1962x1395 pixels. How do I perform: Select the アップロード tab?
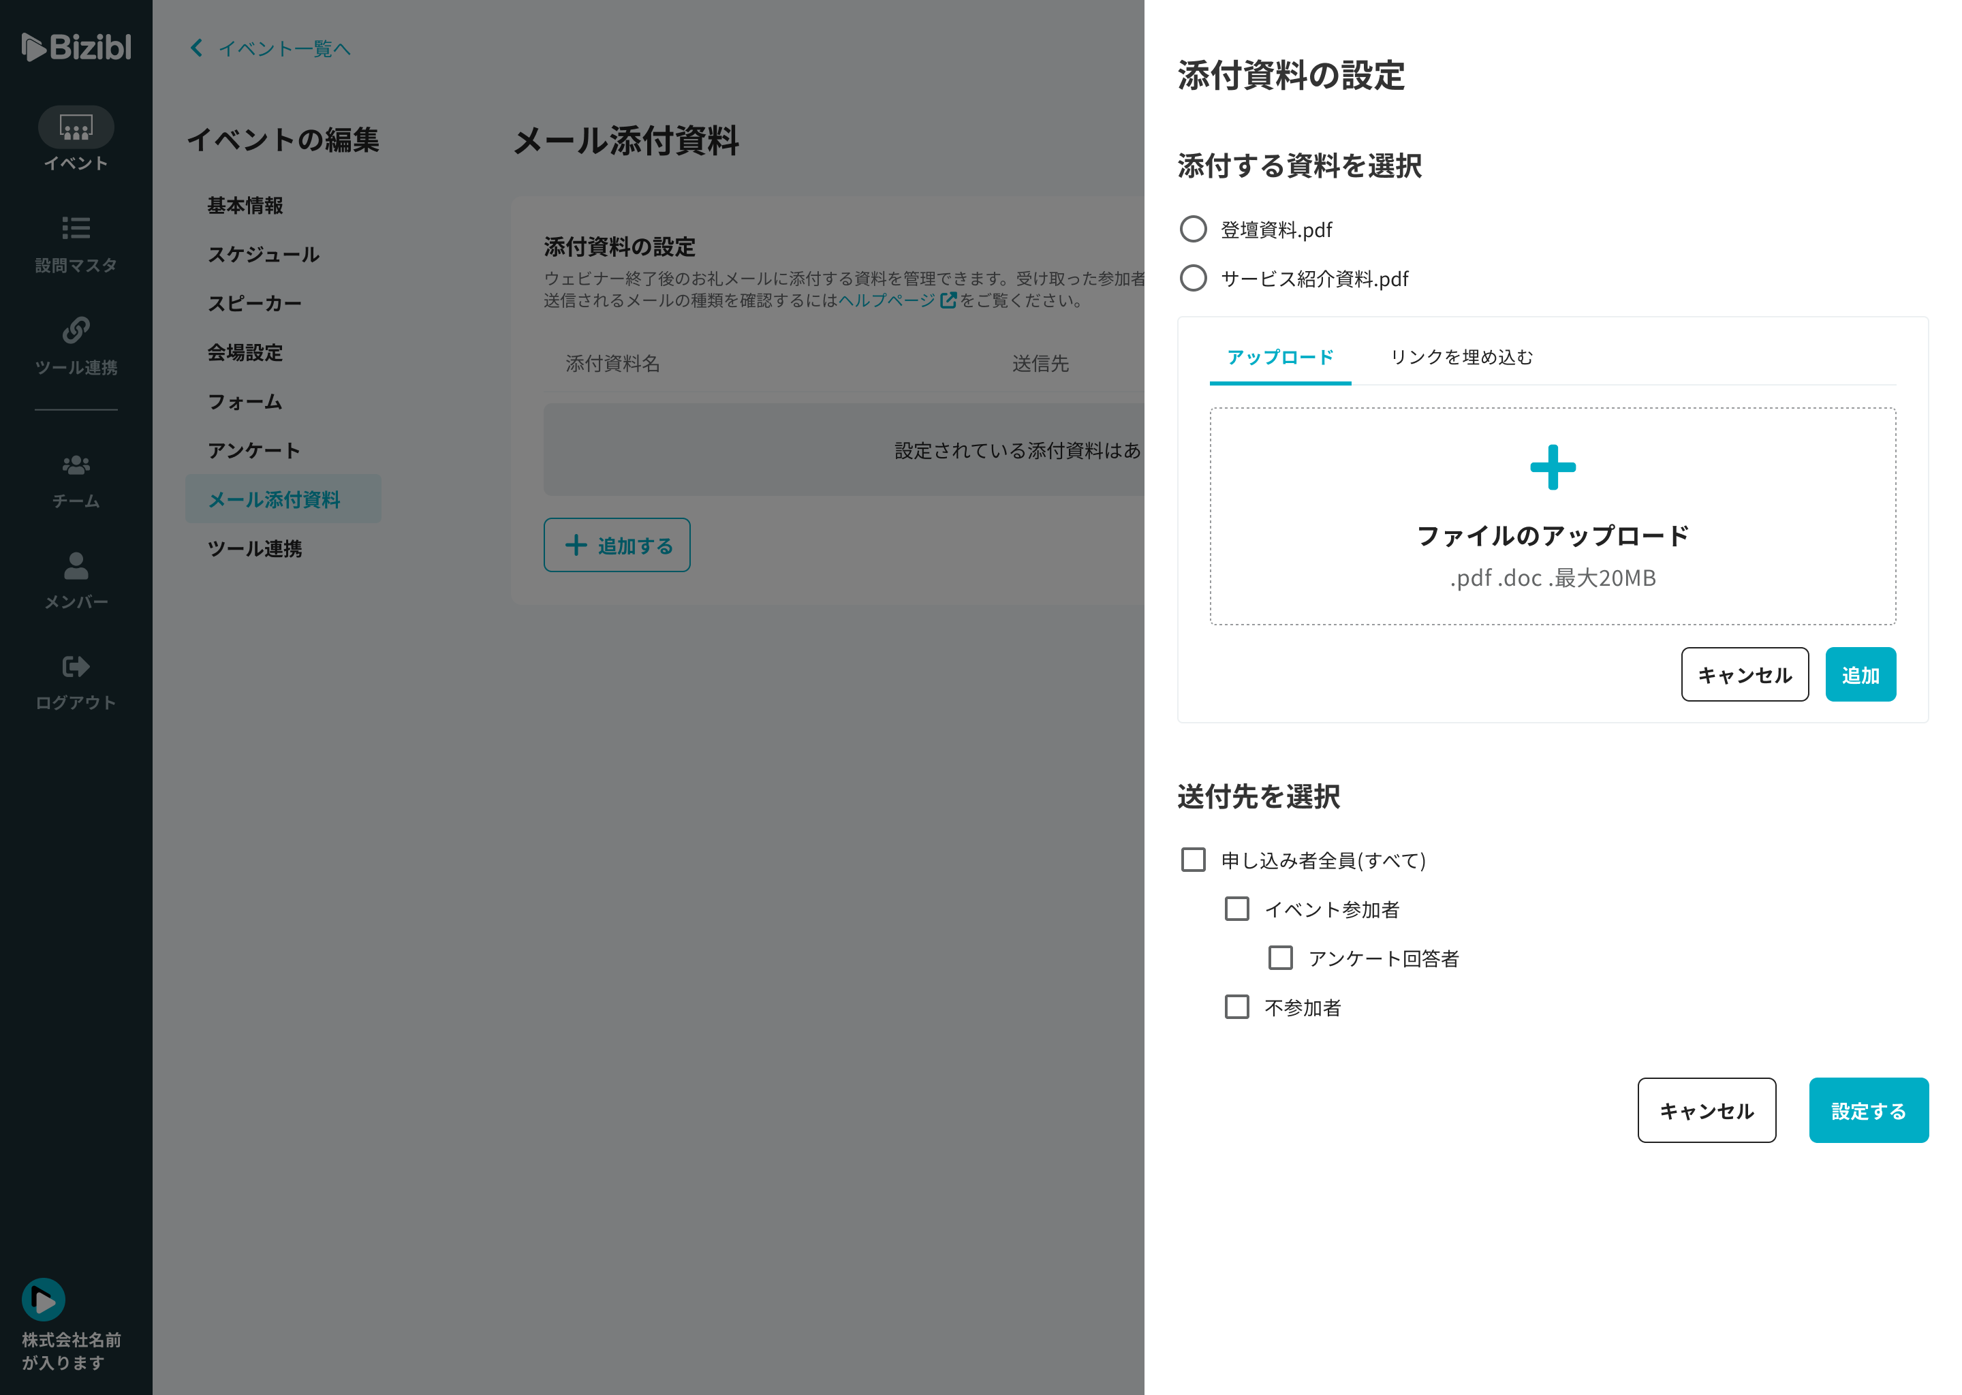coord(1279,358)
